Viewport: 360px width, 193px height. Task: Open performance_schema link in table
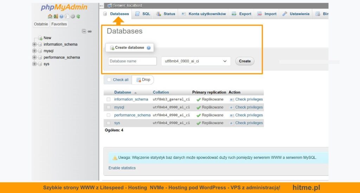tap(133, 115)
